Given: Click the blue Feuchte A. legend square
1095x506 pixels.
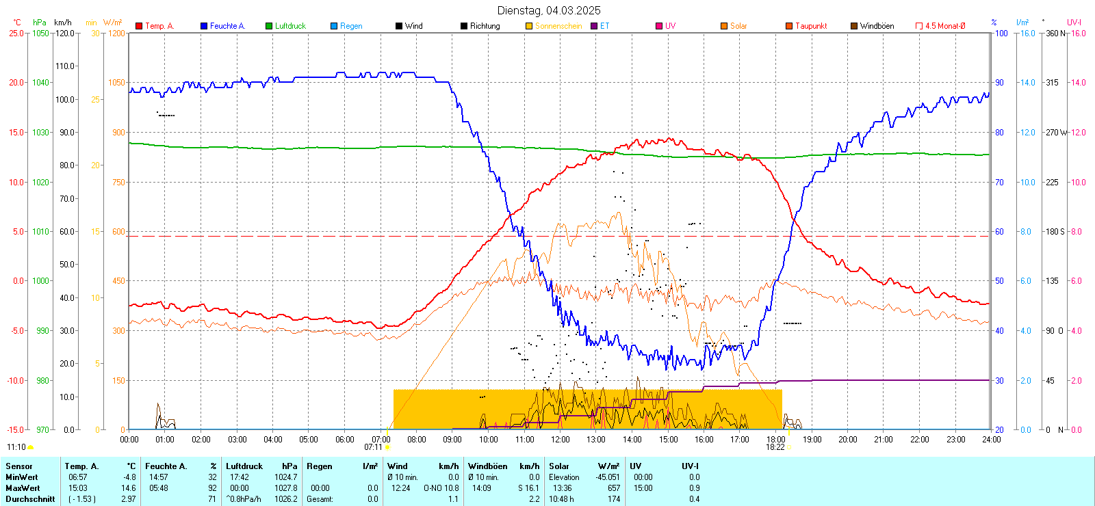Looking at the screenshot, I should pos(204,26).
